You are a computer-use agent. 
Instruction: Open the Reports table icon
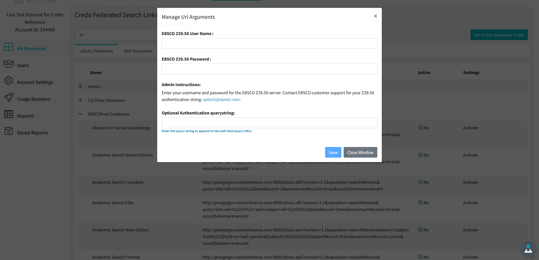point(9,114)
